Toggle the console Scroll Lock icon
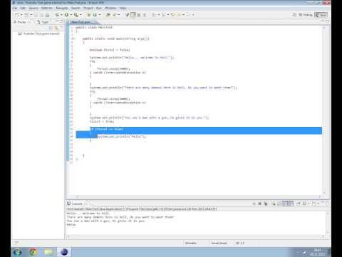The height and width of the screenshot is (257, 342). [x=279, y=203]
